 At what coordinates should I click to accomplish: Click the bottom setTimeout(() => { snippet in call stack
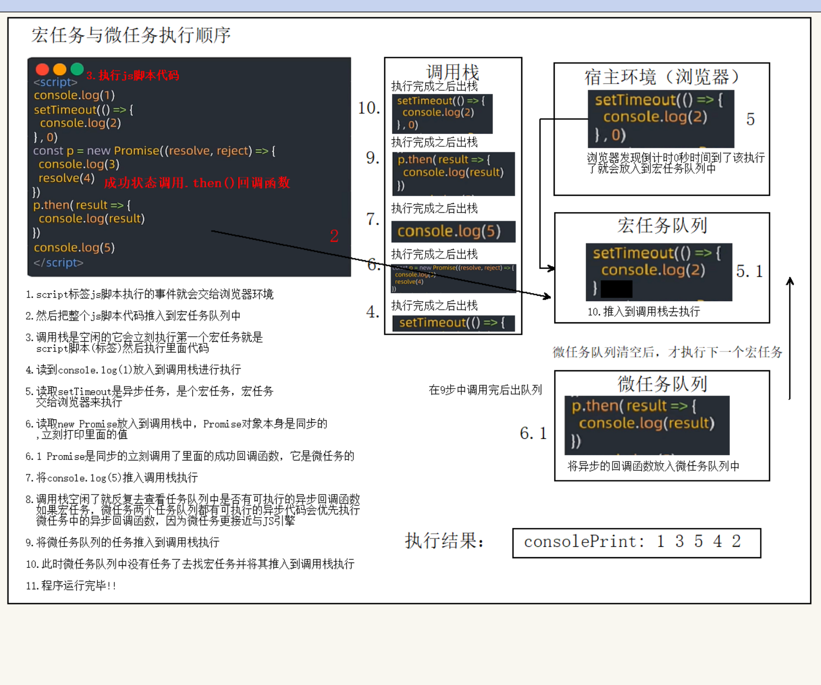tap(453, 323)
